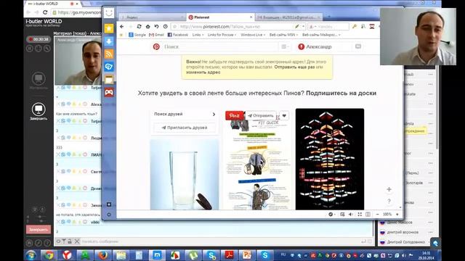
Task: Click add-extension plus in Maxthon sidebar
Action: pyautogui.click(x=109, y=204)
